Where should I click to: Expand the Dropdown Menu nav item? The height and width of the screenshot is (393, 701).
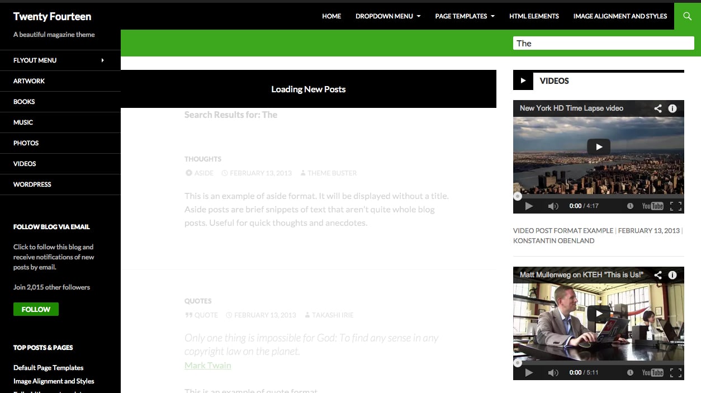point(388,16)
